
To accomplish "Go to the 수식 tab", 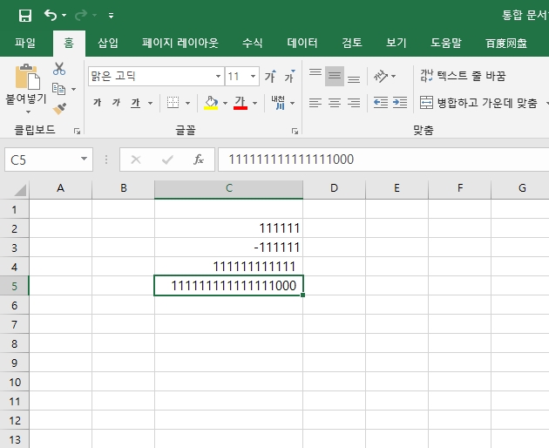I will pyautogui.click(x=252, y=43).
